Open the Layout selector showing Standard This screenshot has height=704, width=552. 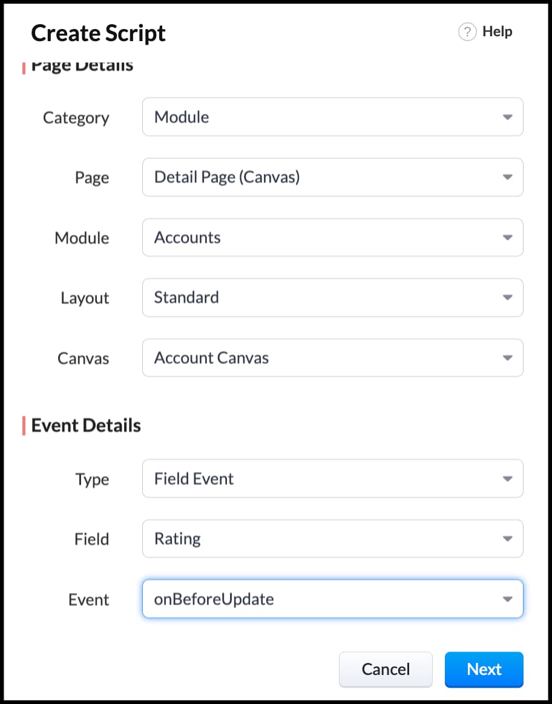[x=333, y=298]
